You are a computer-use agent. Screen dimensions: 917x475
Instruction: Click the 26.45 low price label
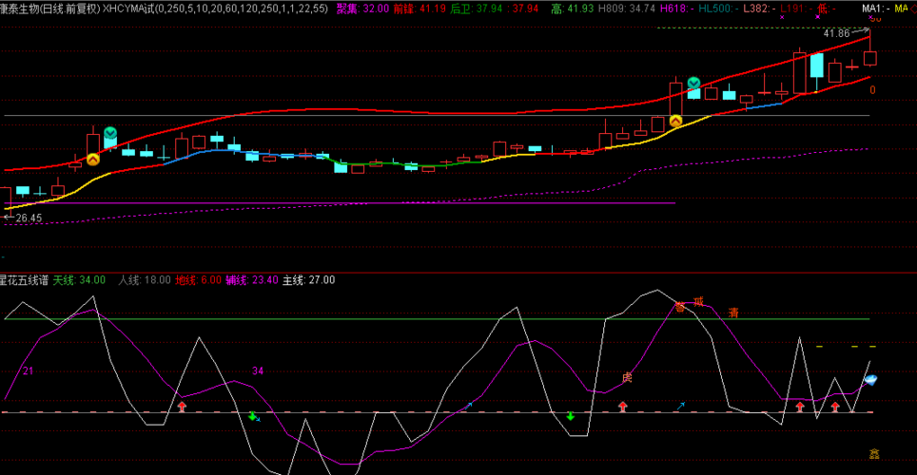29,218
